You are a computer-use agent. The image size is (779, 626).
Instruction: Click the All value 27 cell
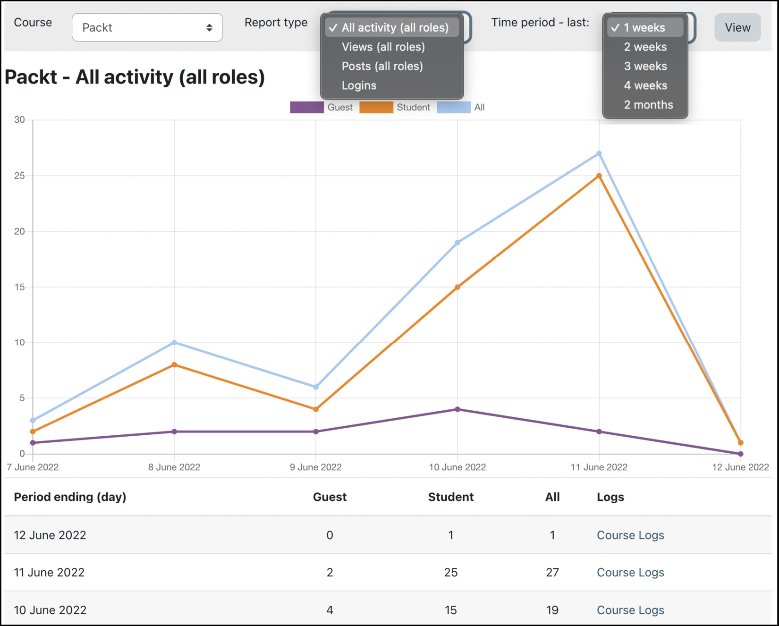pyautogui.click(x=552, y=572)
